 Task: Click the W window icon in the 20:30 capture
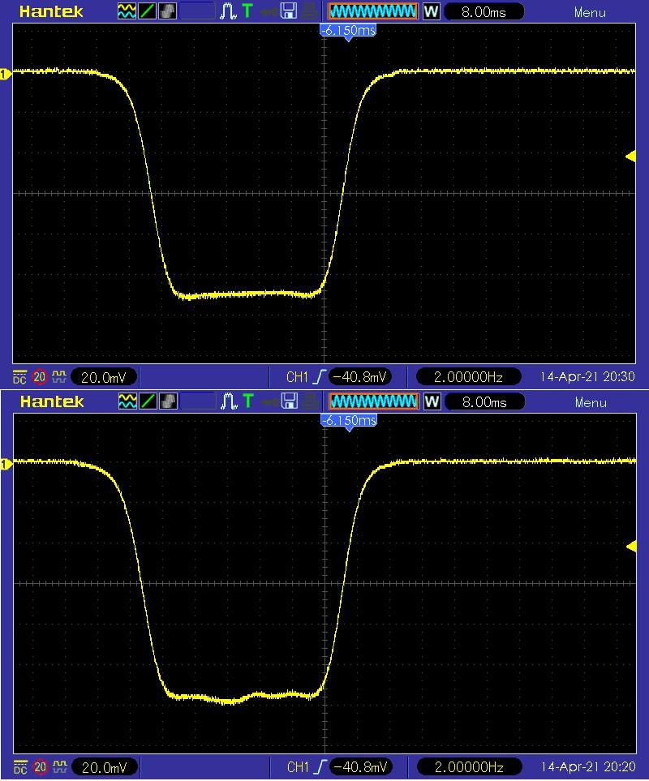[432, 11]
